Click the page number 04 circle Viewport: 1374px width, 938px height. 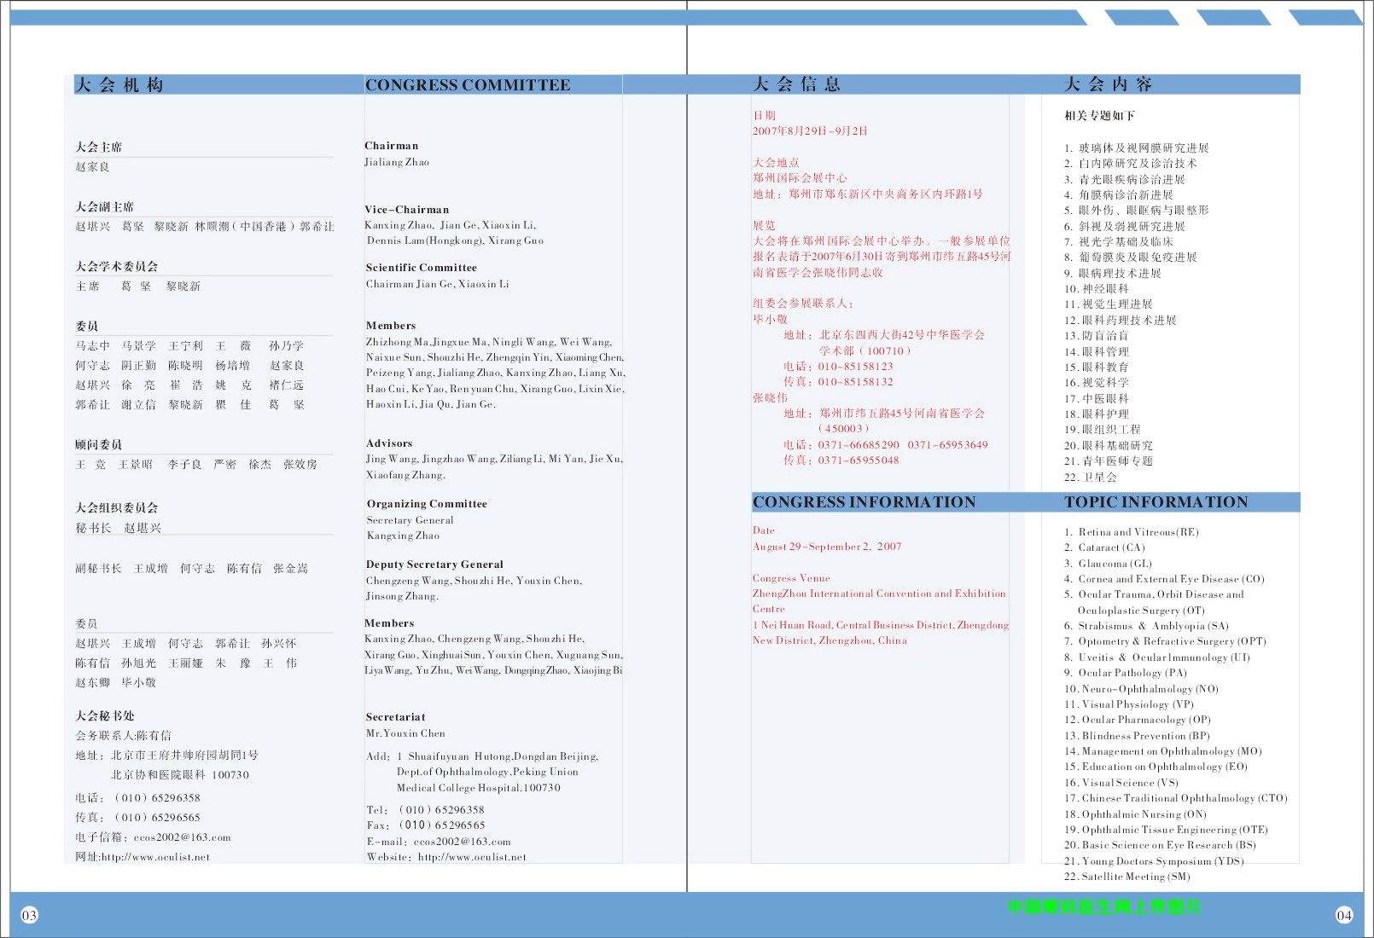pos(1344,915)
